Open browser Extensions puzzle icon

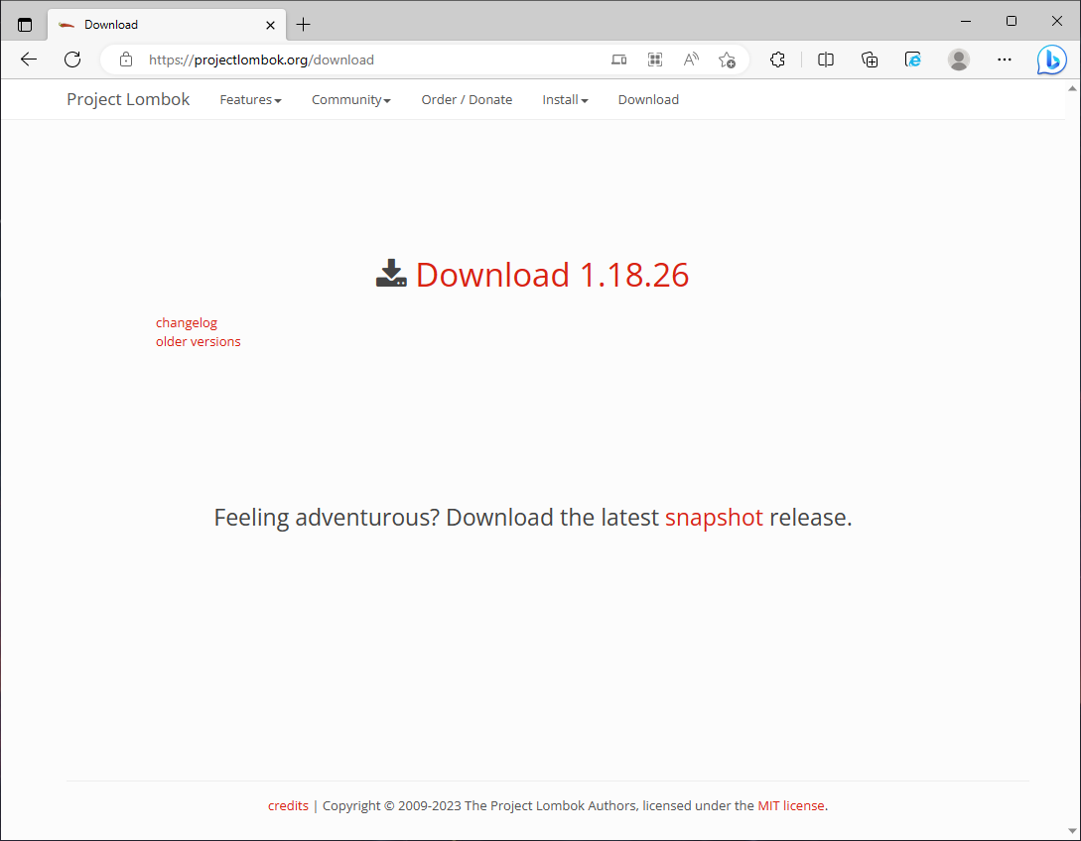click(x=777, y=60)
